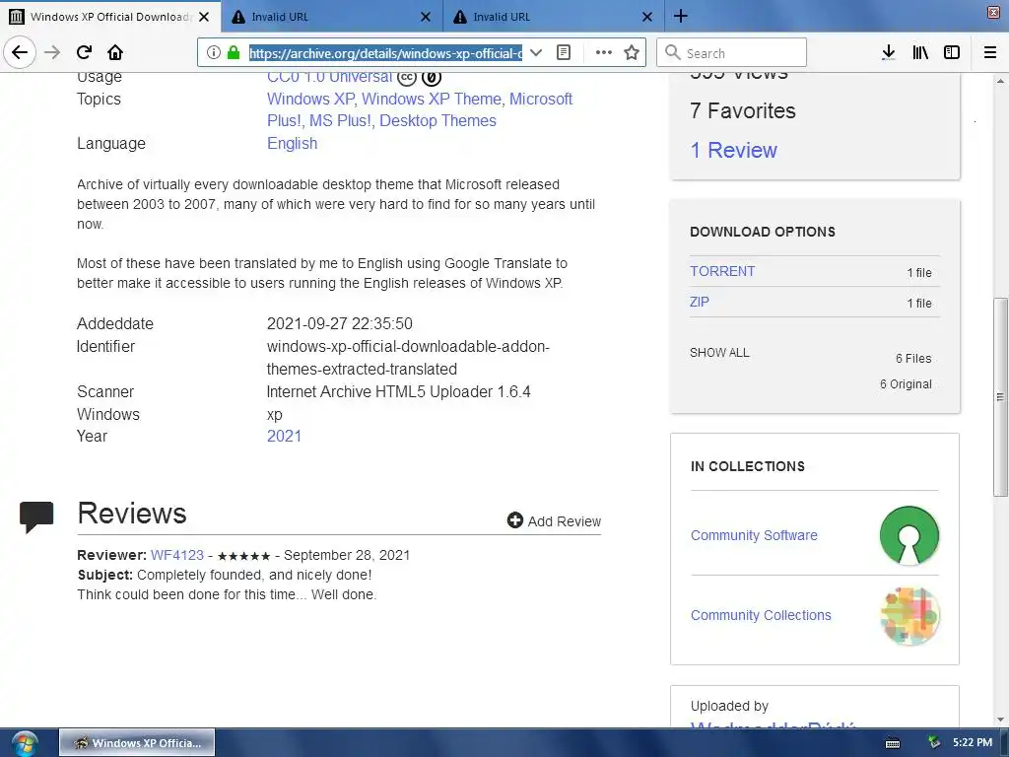This screenshot has height=757, width=1009.
Task: Open the 1 Review link
Action: point(733,151)
